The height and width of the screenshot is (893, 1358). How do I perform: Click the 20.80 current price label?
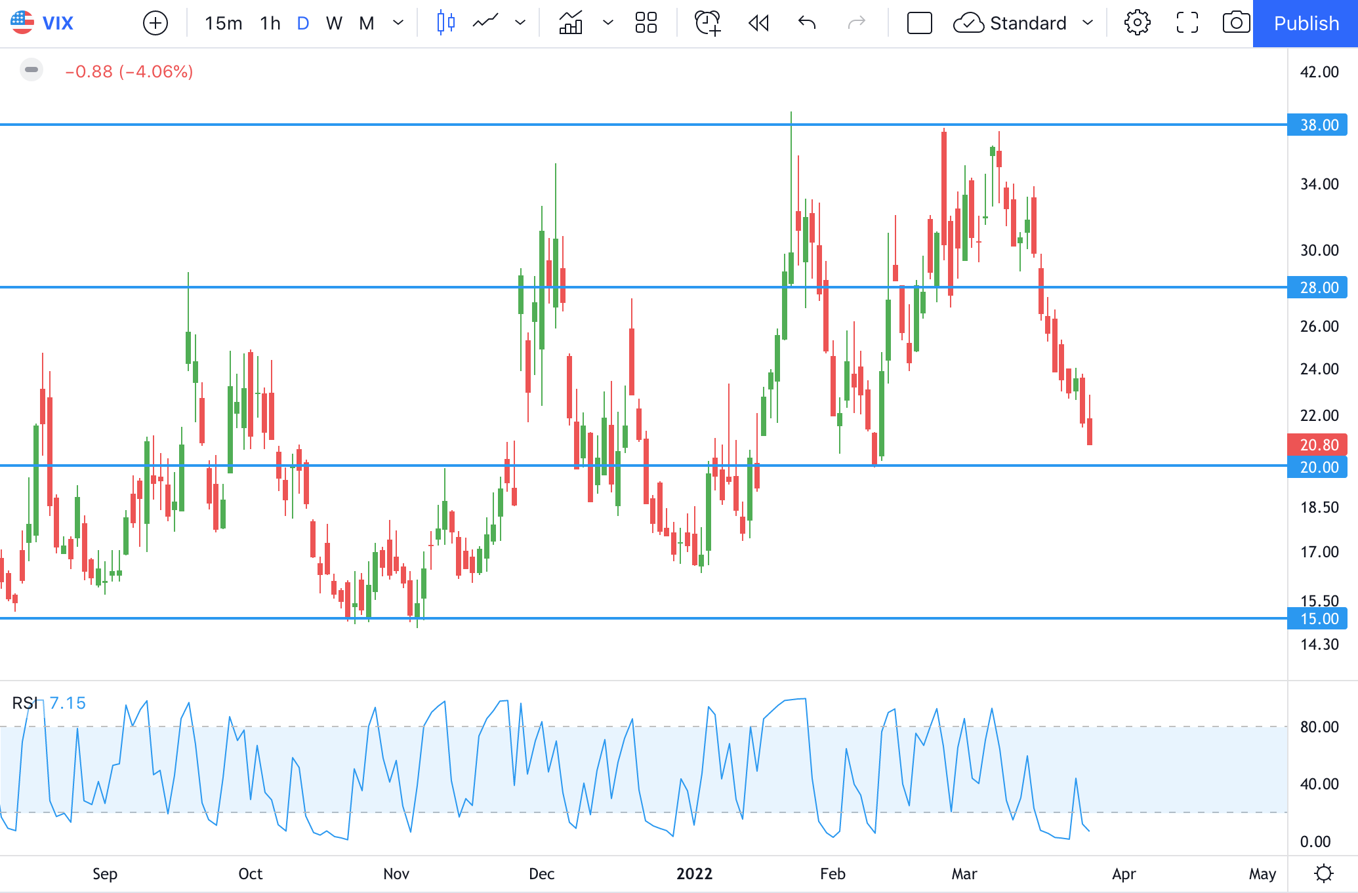point(1317,445)
